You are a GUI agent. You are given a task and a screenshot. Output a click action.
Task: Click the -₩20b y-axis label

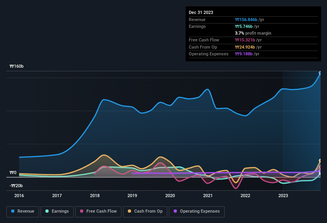pos(16,186)
